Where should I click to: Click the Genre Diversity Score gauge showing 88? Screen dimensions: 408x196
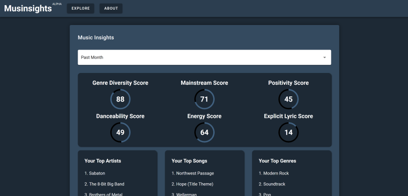coord(120,99)
